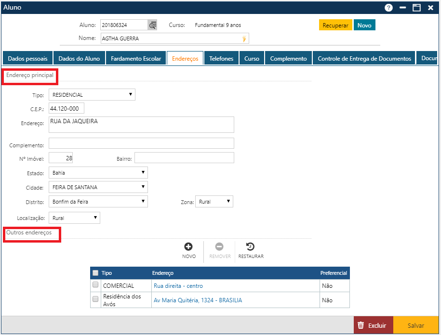Open the Zona dropdown
The width and height of the screenshot is (441, 335).
tap(214, 202)
